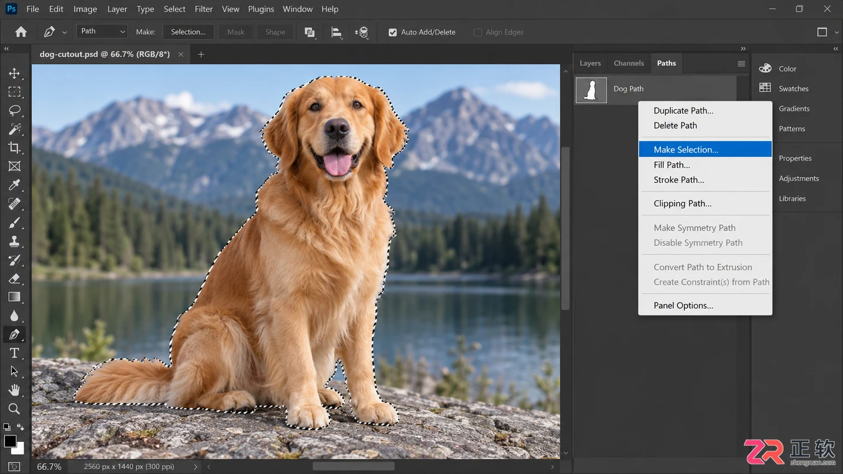Select the Hand tool
Image resolution: width=843 pixels, height=474 pixels.
point(14,390)
